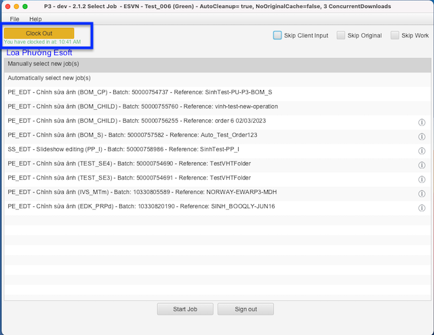Enable Skip Client Input checkbox
This screenshot has height=335, width=434.
pos(277,35)
